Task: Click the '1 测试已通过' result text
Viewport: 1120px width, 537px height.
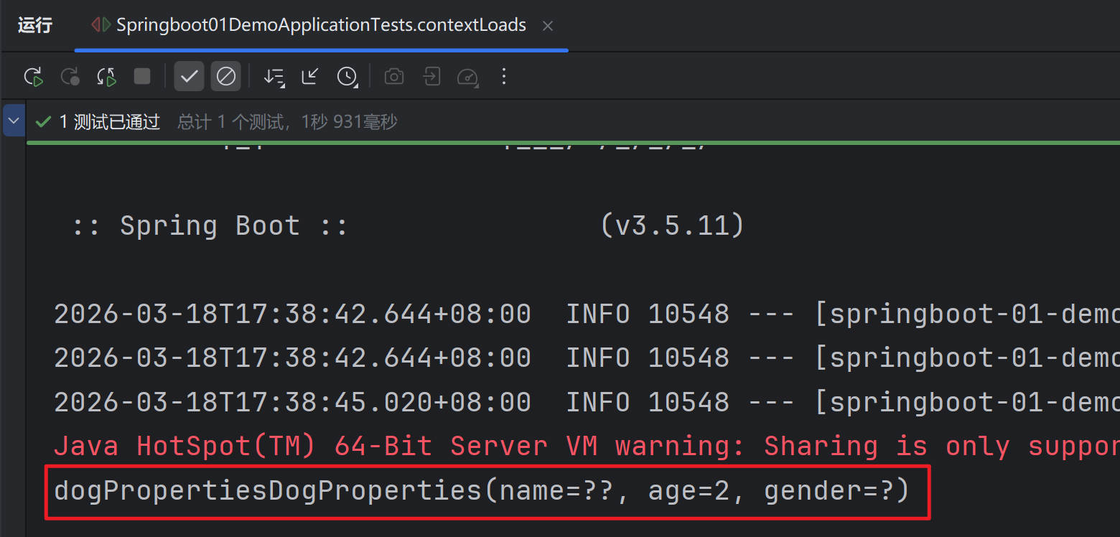Action: tap(109, 122)
